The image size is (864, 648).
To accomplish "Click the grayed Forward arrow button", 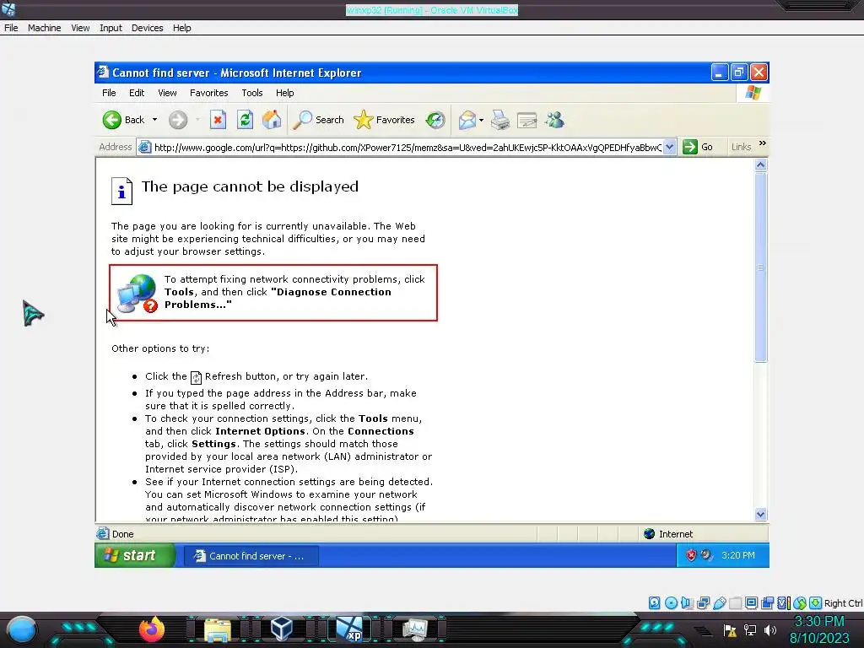I will [178, 120].
